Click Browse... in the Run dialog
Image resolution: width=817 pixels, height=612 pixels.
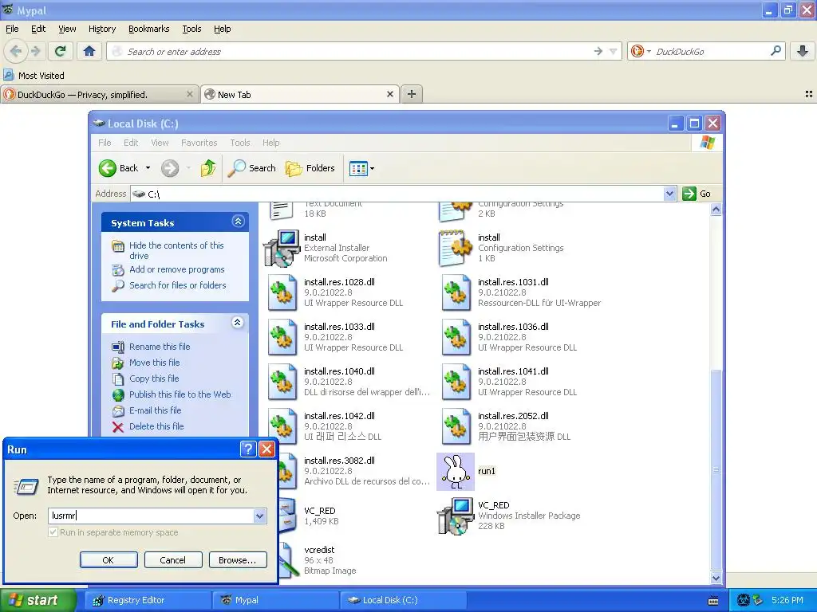(x=238, y=560)
